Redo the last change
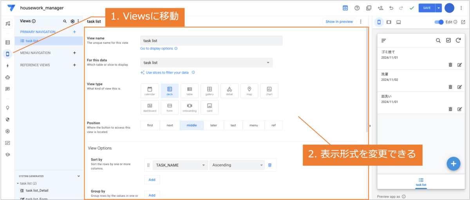 [x=401, y=8]
